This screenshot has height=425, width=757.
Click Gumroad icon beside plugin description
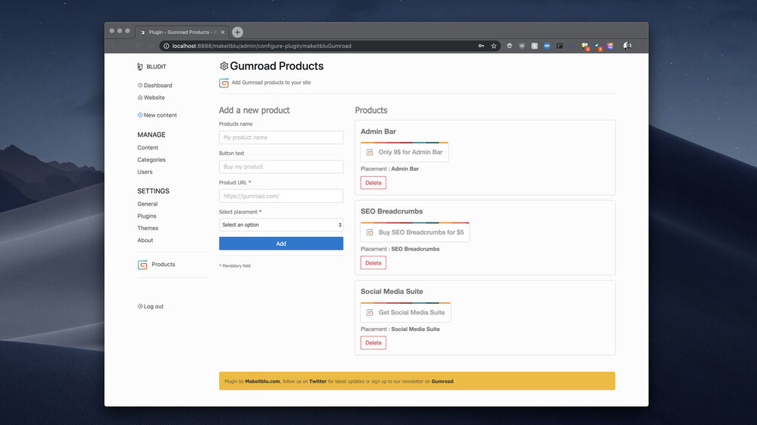(x=224, y=83)
